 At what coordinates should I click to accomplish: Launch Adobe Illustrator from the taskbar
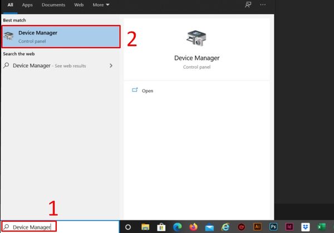click(x=258, y=227)
